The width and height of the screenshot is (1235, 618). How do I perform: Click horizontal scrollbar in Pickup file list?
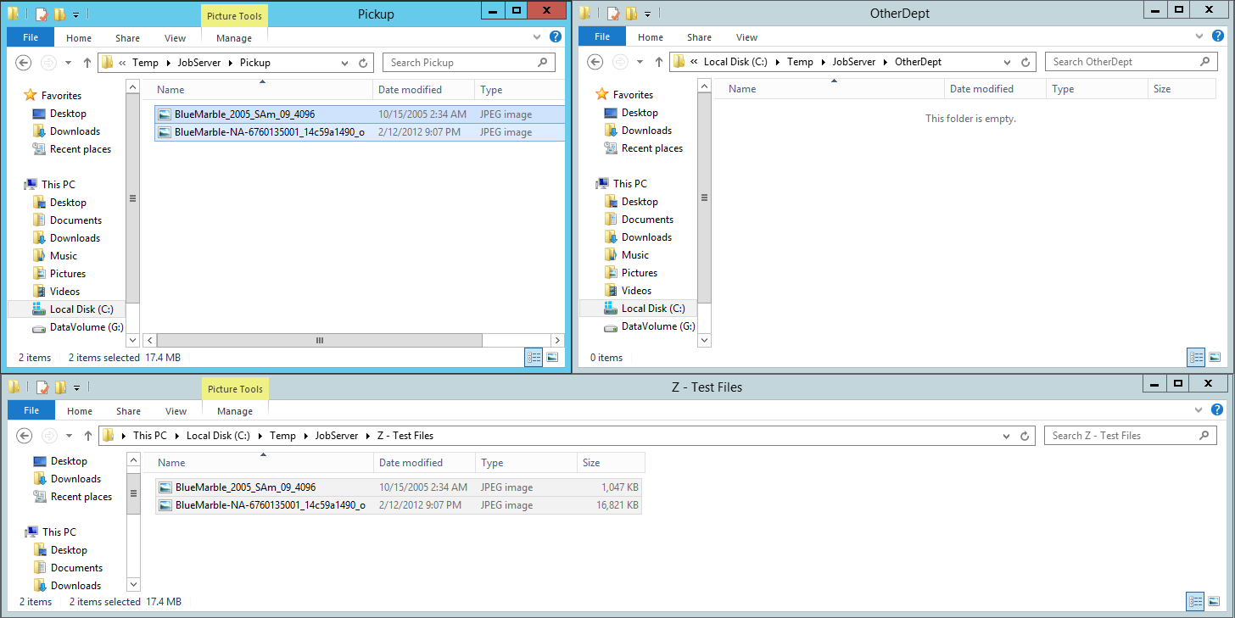coord(320,340)
